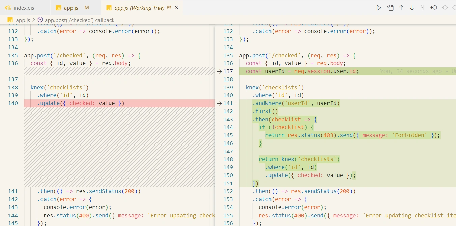Click the cube symbol icon in breadcrumbs
The image size is (456, 226).
(x=40, y=20)
